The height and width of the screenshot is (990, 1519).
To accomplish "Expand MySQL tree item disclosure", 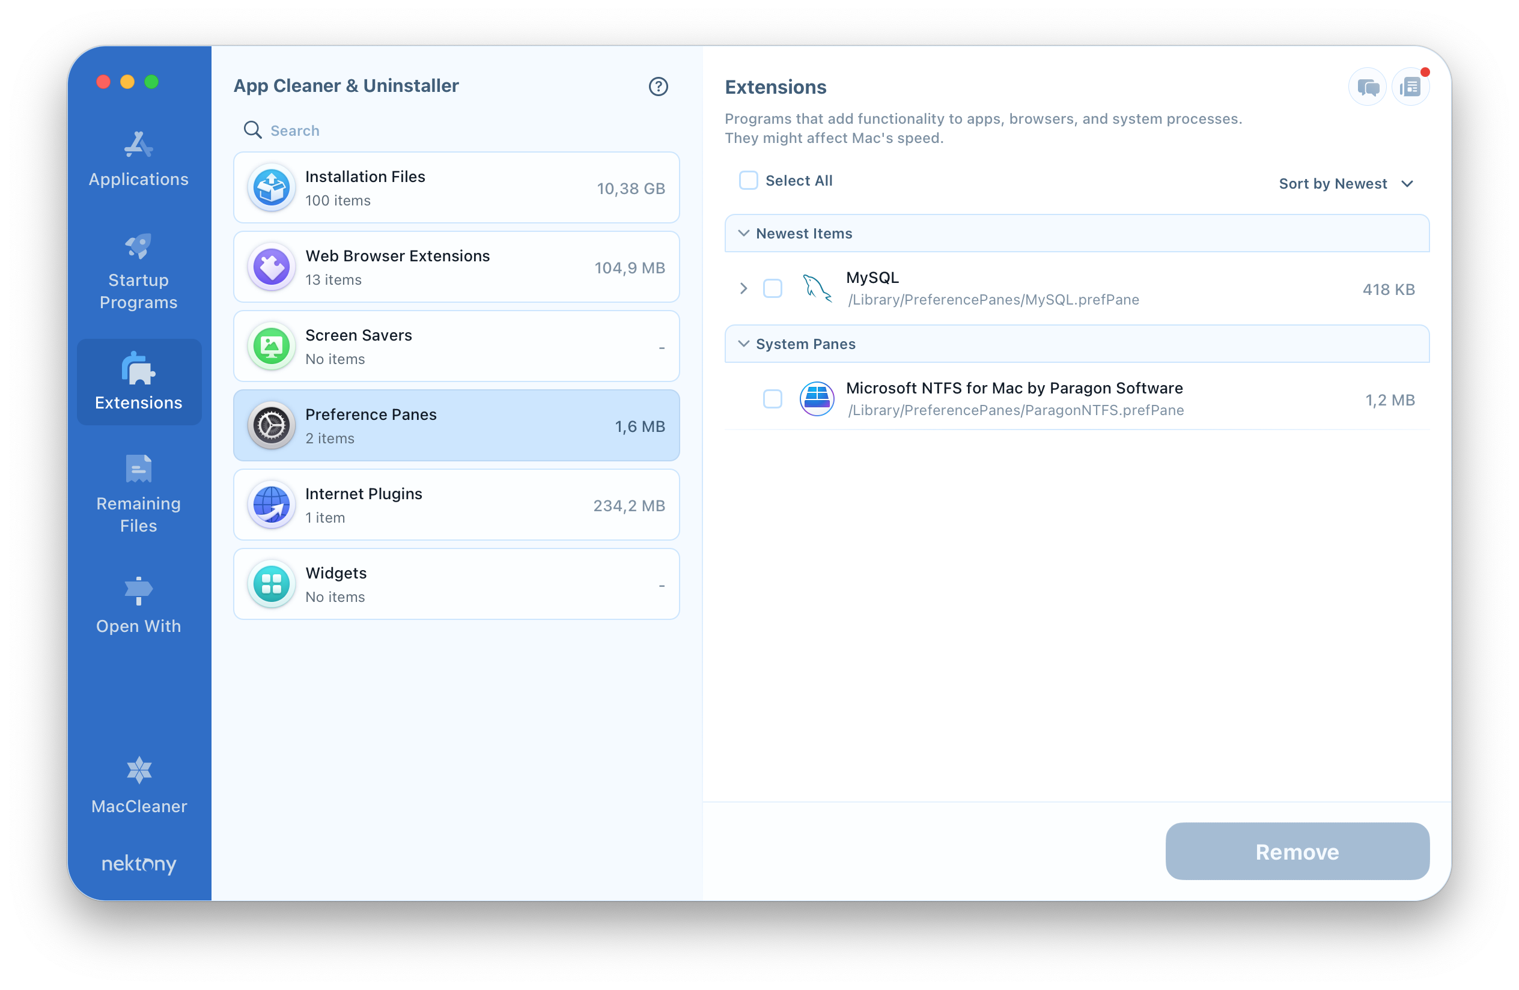I will click(745, 289).
